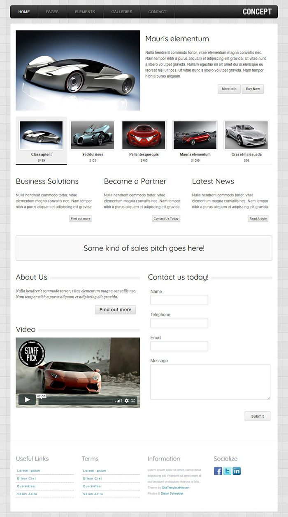Click inside the Message text area
This screenshot has width=288, height=517.
[x=210, y=382]
